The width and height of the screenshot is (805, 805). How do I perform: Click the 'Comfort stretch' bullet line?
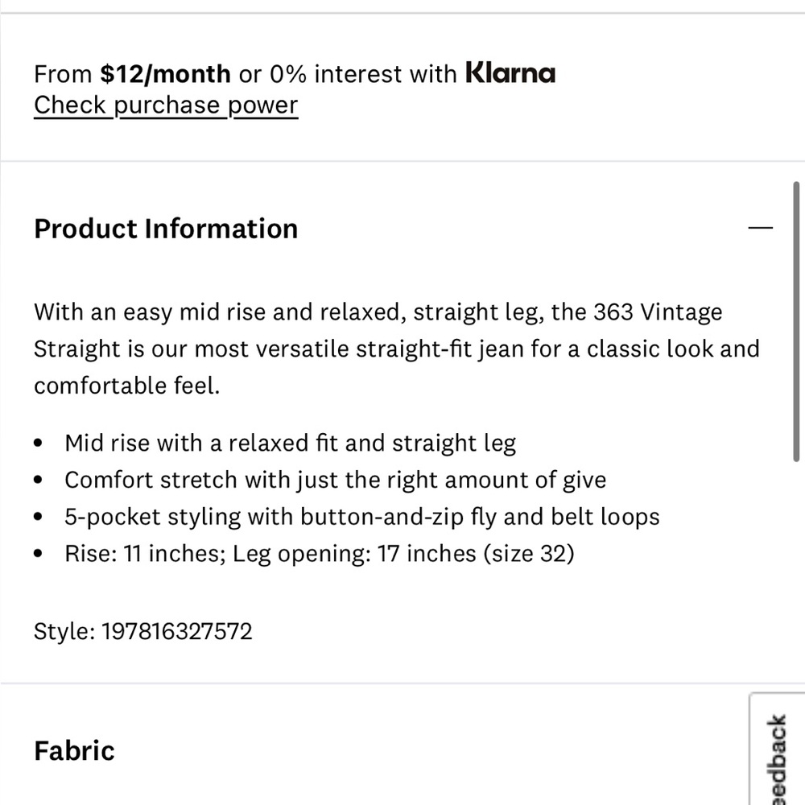[335, 480]
